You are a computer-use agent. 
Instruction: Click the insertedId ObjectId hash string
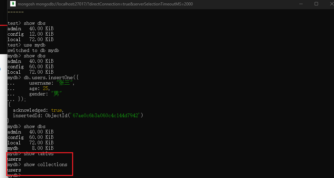105,115
